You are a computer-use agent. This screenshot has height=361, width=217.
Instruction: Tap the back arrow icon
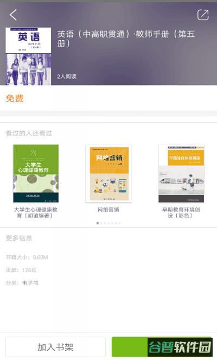click(13, 15)
